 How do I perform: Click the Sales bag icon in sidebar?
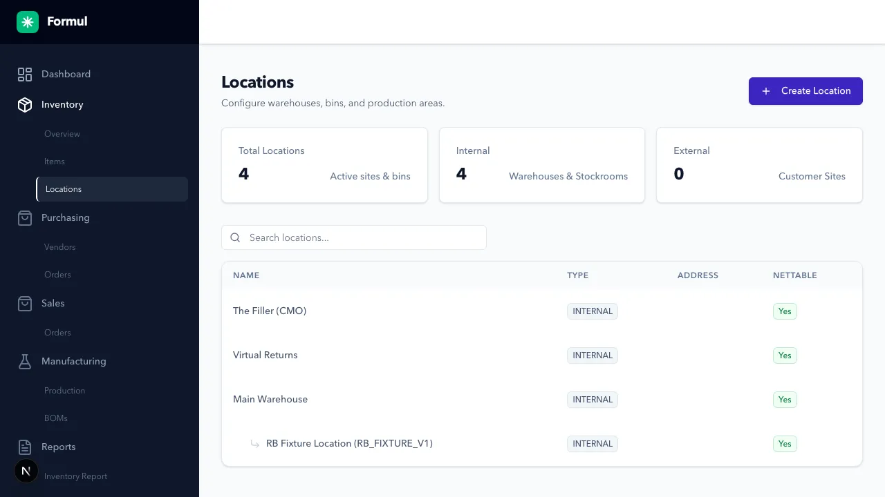pyautogui.click(x=25, y=303)
